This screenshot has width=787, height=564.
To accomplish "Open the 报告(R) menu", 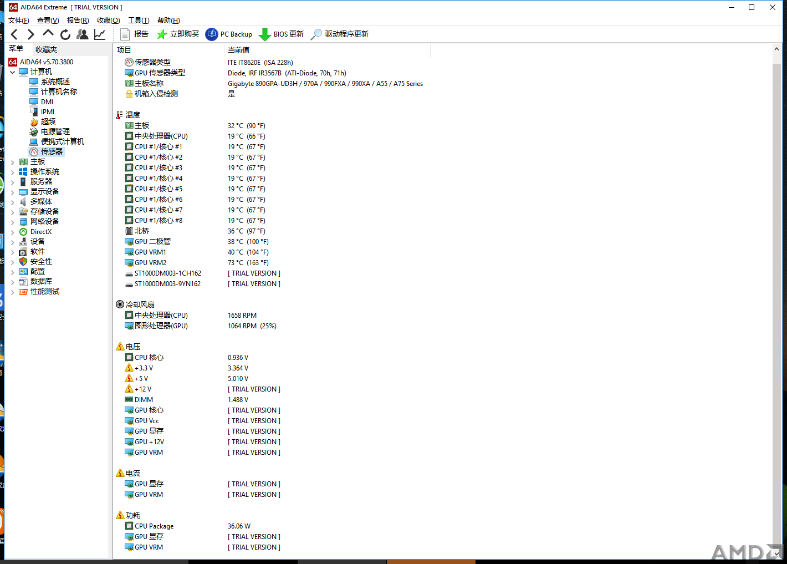I will [x=78, y=21].
